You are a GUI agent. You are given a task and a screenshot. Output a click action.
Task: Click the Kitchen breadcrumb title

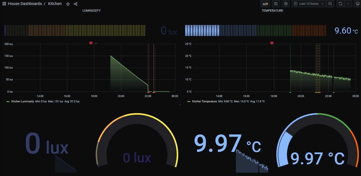coord(55,4)
